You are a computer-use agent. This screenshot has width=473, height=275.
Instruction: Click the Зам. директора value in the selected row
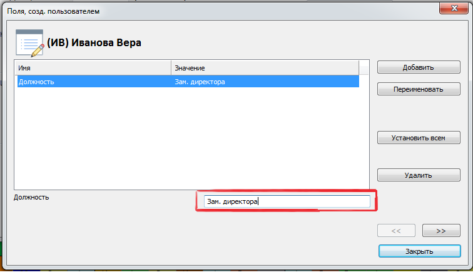coord(200,82)
